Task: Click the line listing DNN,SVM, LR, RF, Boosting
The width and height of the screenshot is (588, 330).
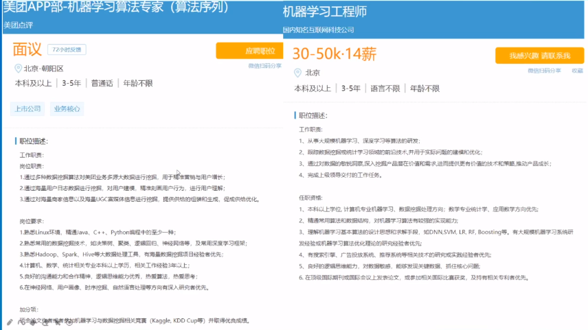Action: 436,233
